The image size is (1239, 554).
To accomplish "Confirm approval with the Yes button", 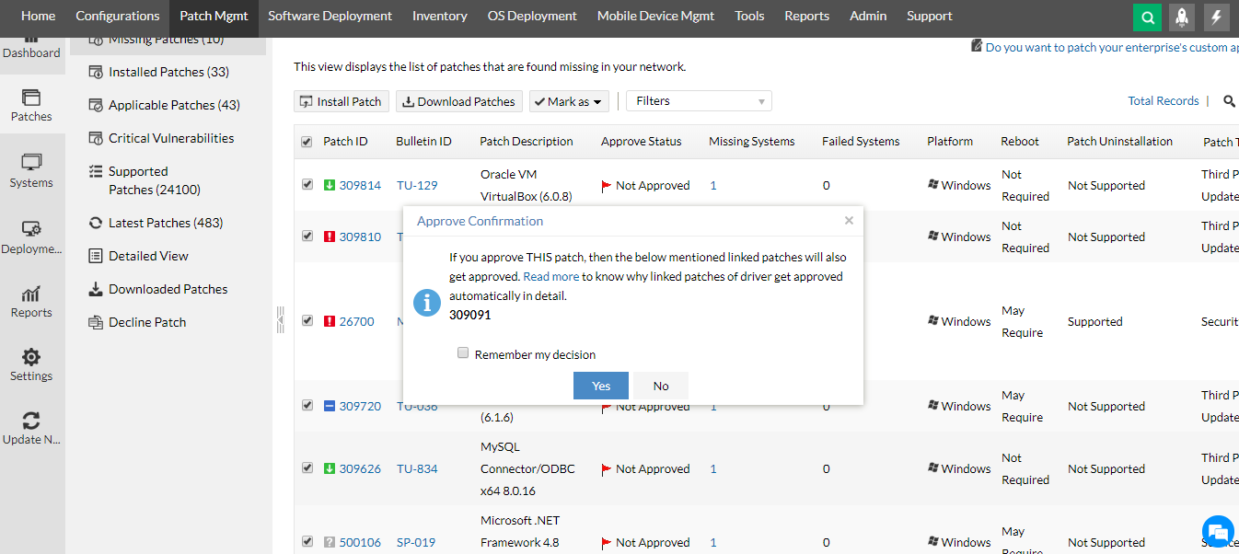I will click(x=600, y=386).
